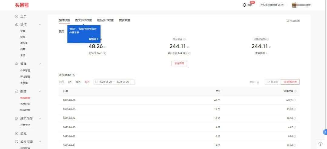Click the info icon next to 待更新
The image size is (327, 149).
click(x=295, y=100)
